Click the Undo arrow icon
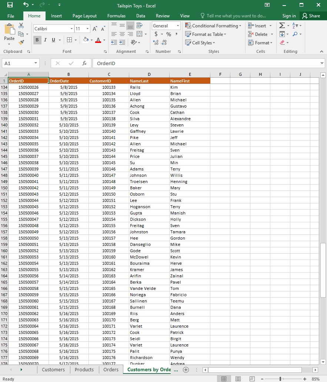This screenshot has width=327, height=382. tap(26, 5)
